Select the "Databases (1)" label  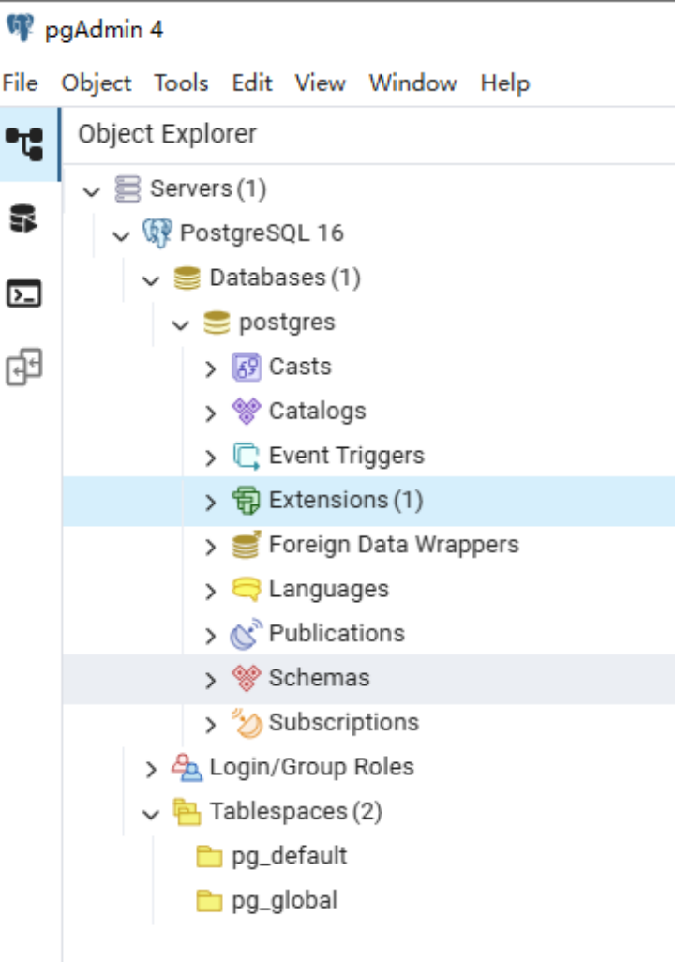coord(285,278)
